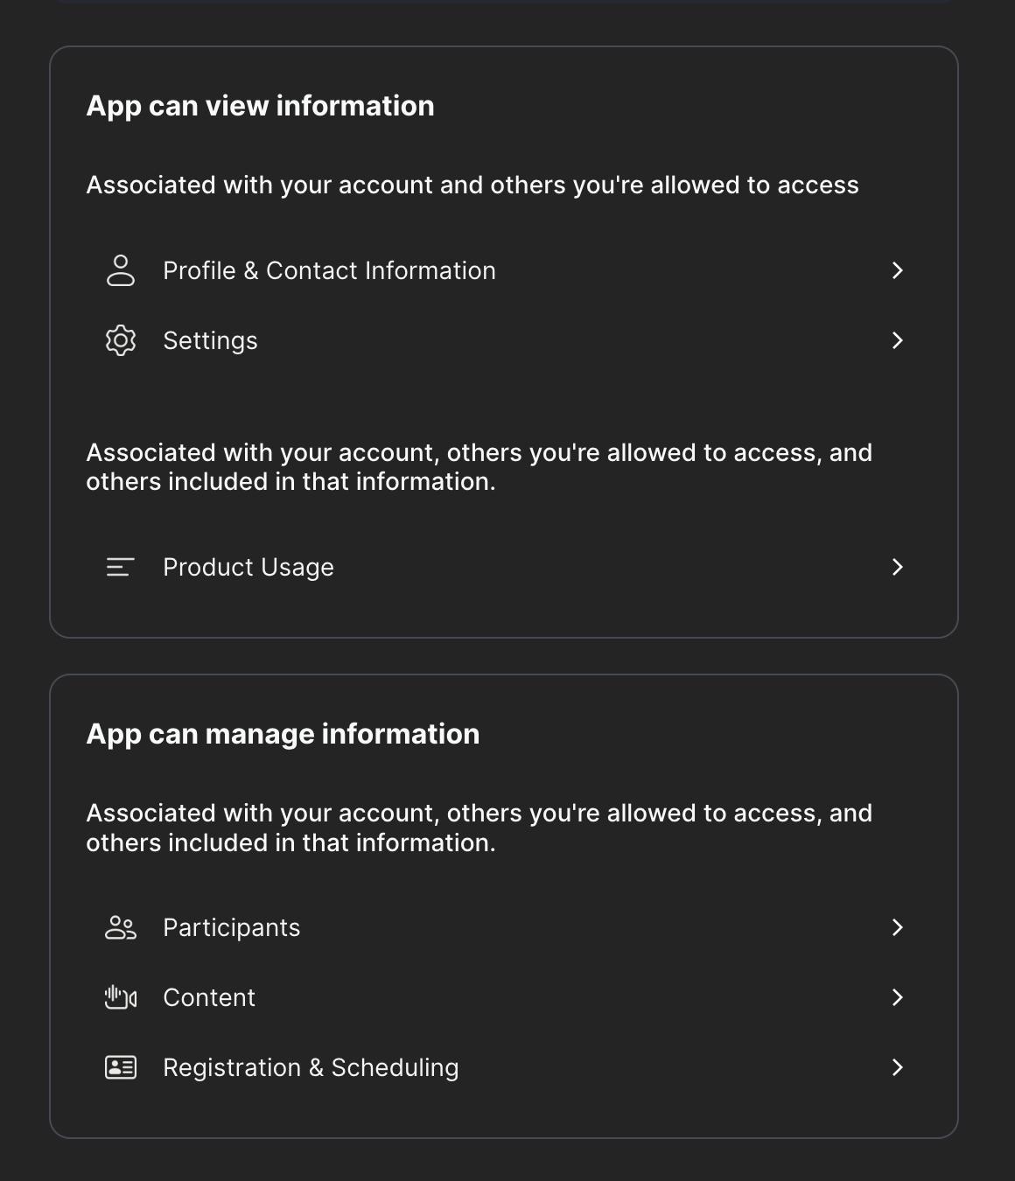Click the "App can view information" heading
1015x1181 pixels.
(x=260, y=106)
